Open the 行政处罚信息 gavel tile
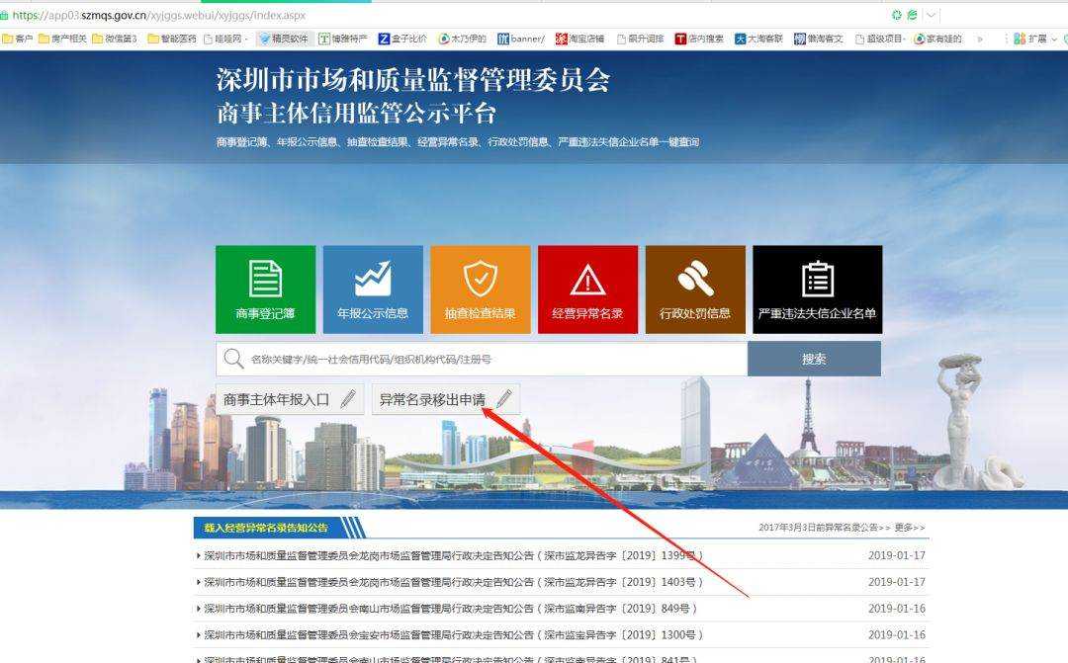This screenshot has height=663, width=1068. point(695,290)
